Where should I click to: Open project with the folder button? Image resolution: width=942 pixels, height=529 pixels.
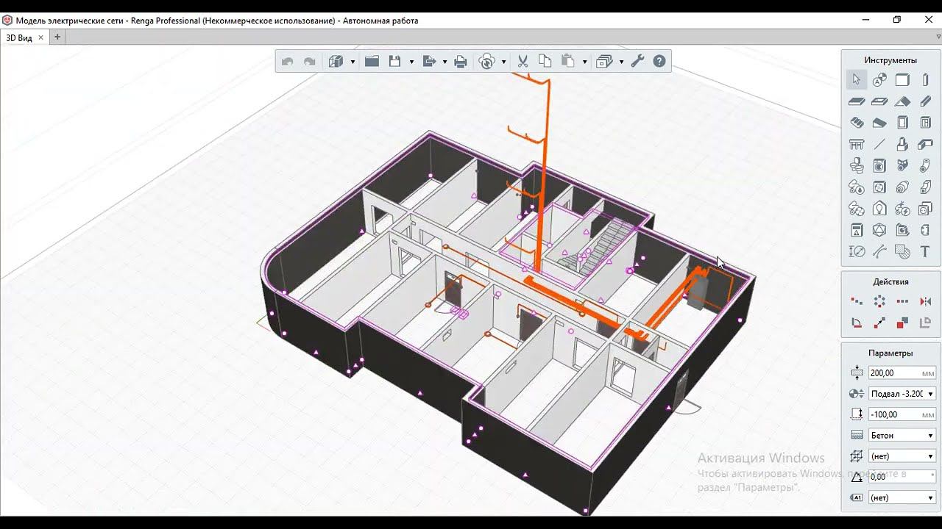372,62
